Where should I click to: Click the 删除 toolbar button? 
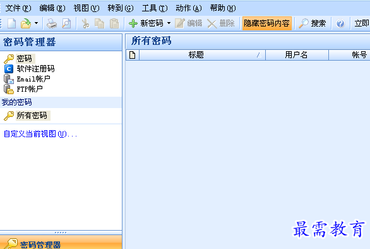point(221,23)
